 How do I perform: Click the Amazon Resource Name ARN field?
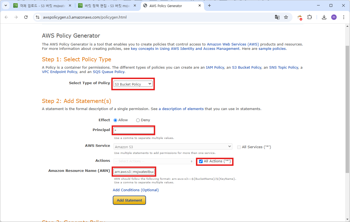[x=134, y=172]
